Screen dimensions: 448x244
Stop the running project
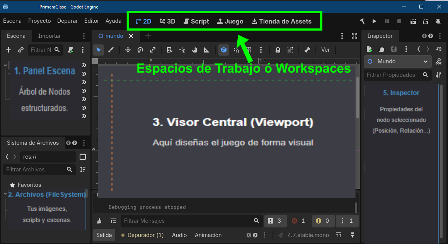[399, 21]
